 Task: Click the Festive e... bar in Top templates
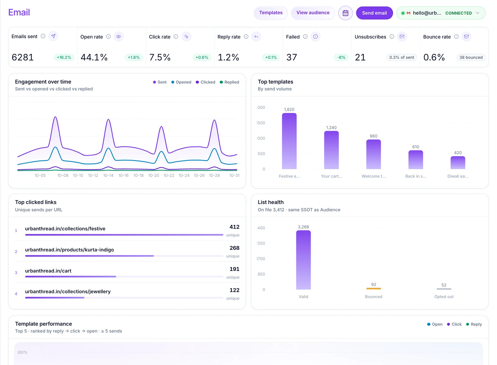click(289, 141)
